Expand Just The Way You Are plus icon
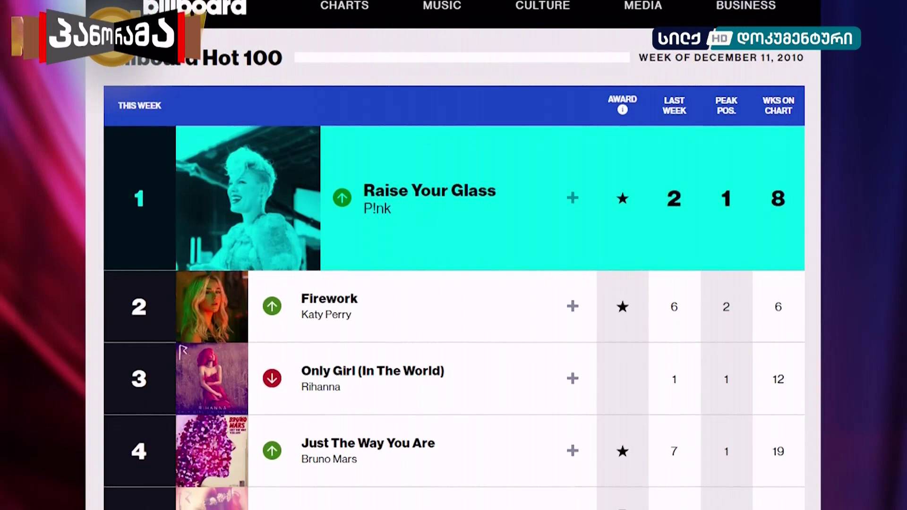The image size is (907, 510). [x=573, y=450]
